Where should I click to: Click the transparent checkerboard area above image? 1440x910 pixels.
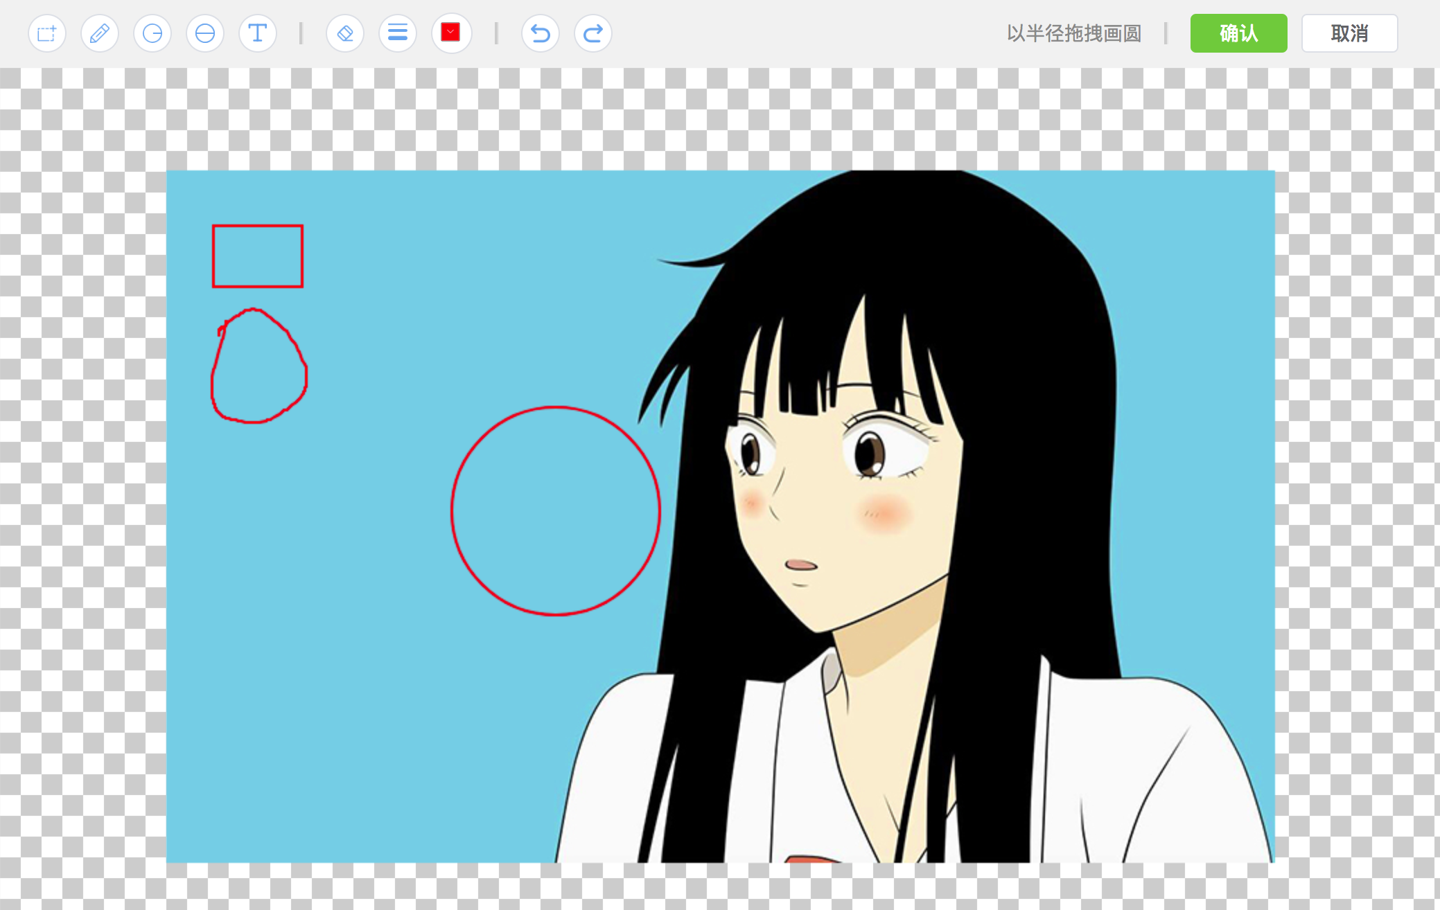(x=693, y=118)
